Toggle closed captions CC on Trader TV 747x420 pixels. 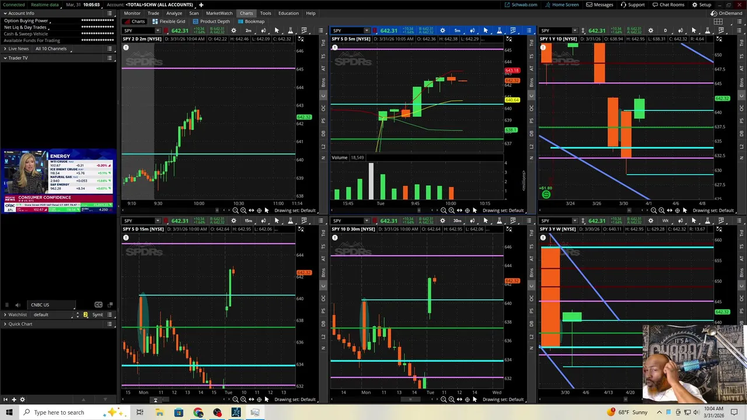(x=98, y=304)
